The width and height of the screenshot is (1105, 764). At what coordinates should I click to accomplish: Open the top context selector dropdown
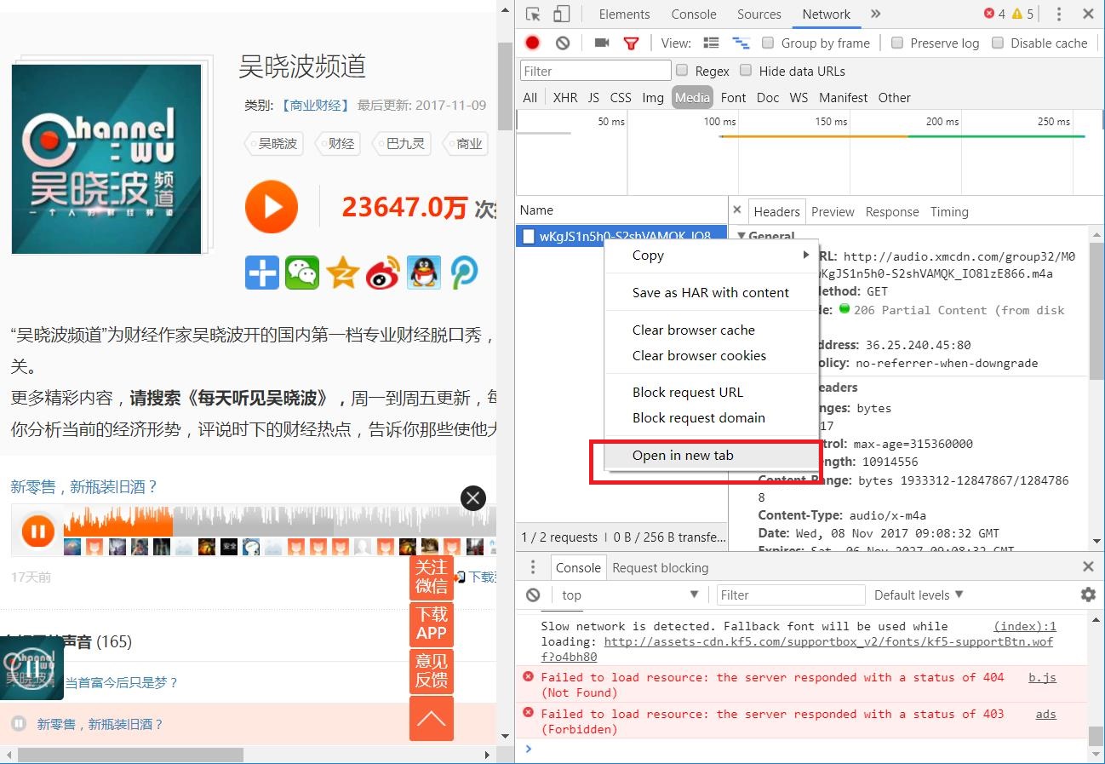click(628, 595)
